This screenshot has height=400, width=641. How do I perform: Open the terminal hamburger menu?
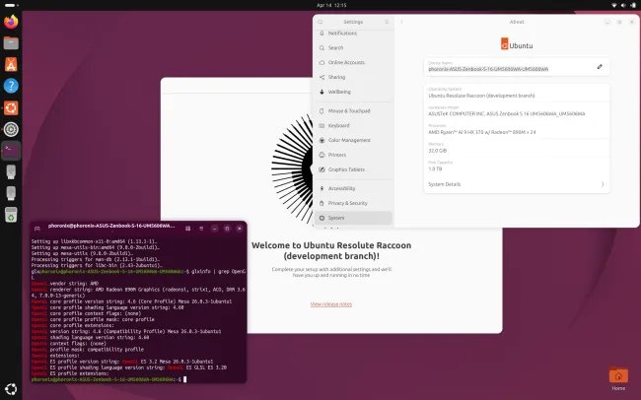(201, 229)
